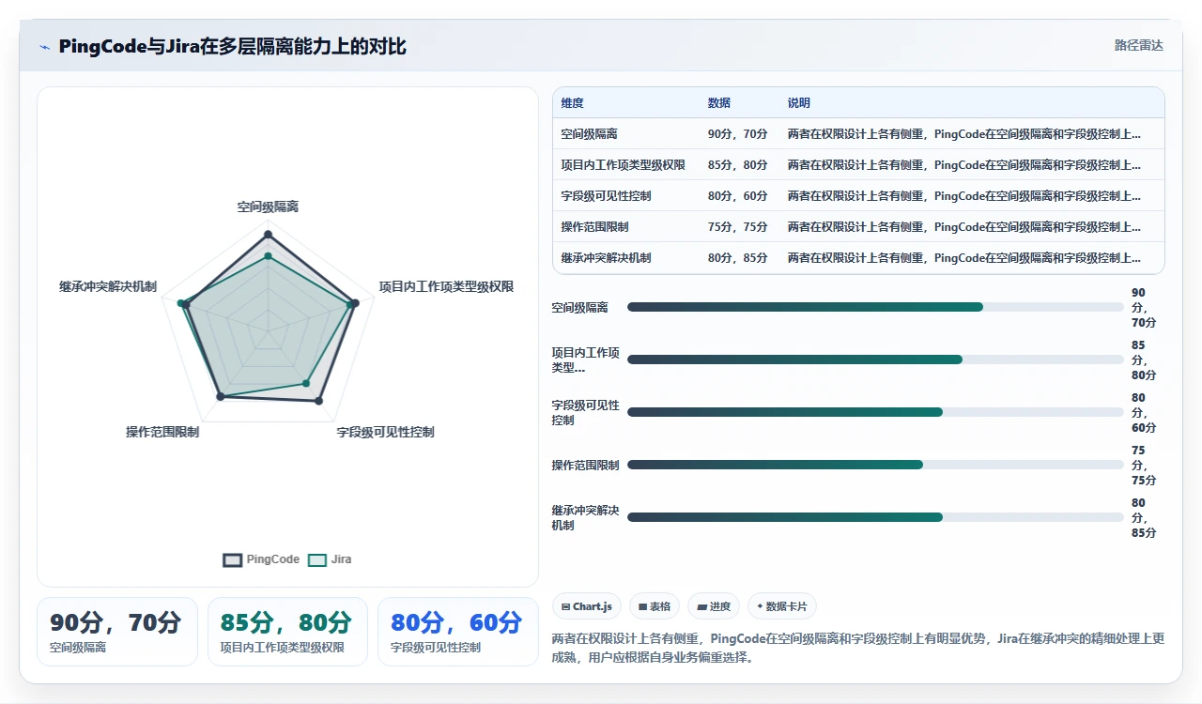Toggle the Jira legend swatch

coord(317,559)
